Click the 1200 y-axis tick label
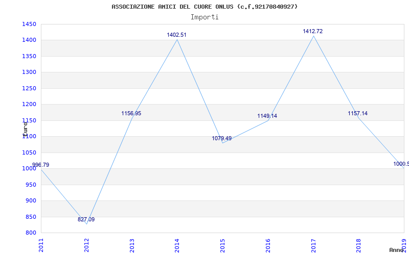Screen dimensions: 409x255 29,105
